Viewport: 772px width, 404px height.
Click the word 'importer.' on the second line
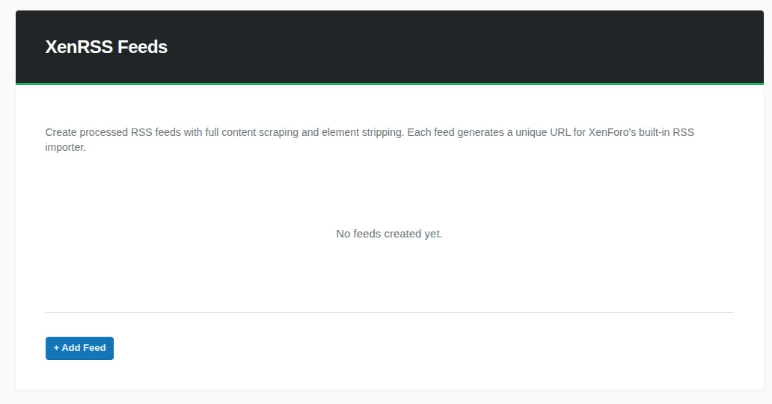[66, 147]
